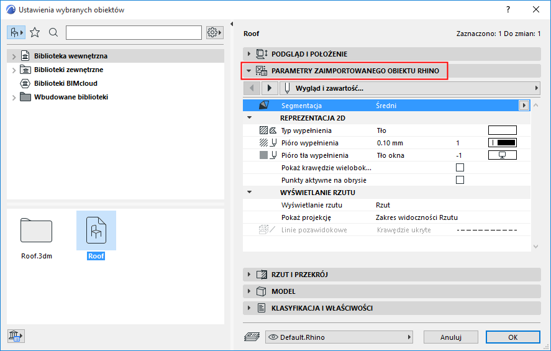Viewport: 551px width, 351px height.
Task: Enable Punkty aktywne na obrysie checkbox
Action: (460, 180)
